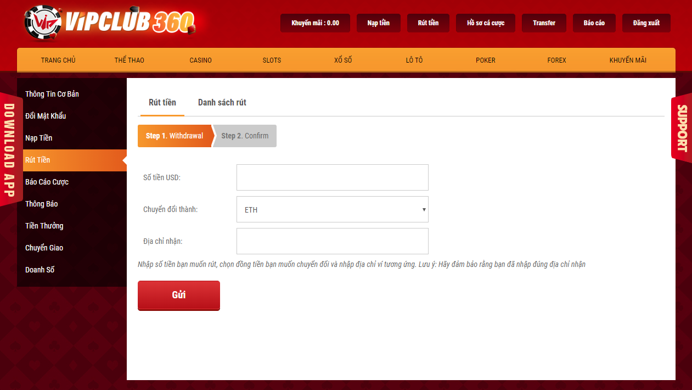Click the Đăng xuất logout button
The height and width of the screenshot is (390, 692).
coord(646,23)
